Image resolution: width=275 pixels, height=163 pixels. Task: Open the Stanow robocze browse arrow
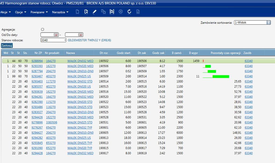[x=65, y=40]
